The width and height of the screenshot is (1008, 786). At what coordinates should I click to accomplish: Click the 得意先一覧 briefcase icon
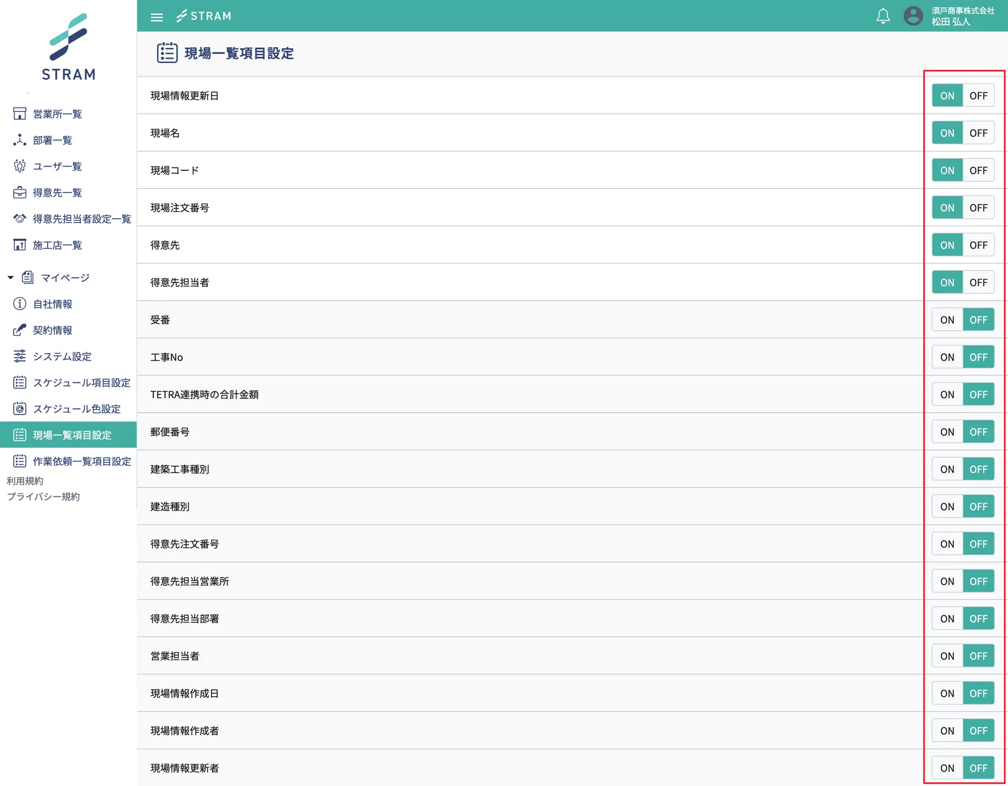point(19,192)
